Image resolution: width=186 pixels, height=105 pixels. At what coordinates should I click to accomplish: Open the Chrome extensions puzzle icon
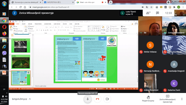(x=174, y=7)
